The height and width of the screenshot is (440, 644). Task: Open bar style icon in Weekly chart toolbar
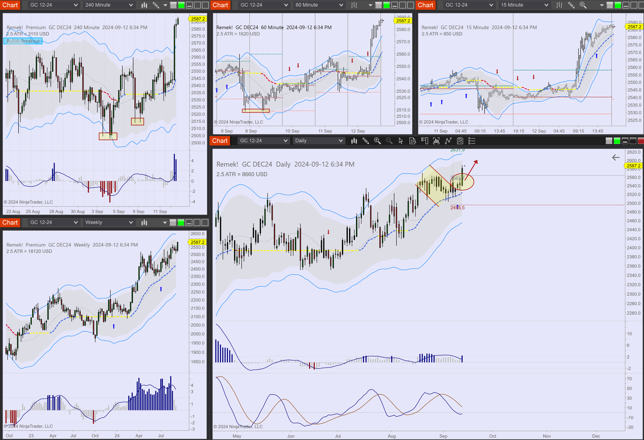pos(144,223)
